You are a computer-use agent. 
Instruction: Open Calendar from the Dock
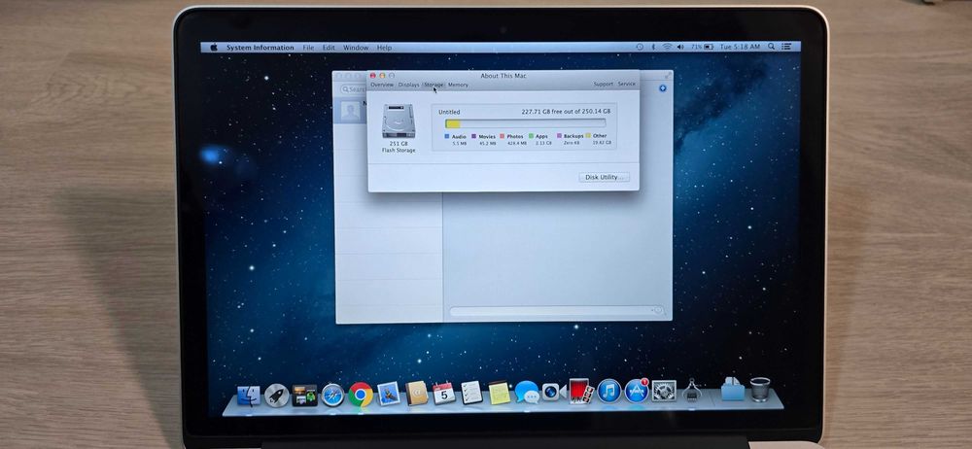tap(444, 394)
